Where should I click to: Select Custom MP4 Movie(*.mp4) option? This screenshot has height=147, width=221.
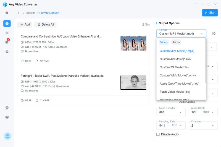point(181,51)
